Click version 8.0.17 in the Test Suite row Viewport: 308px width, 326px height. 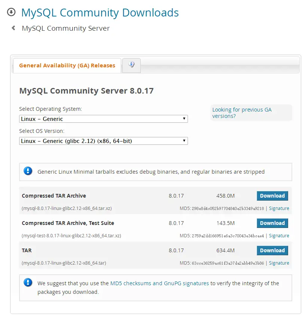pyautogui.click(x=176, y=223)
